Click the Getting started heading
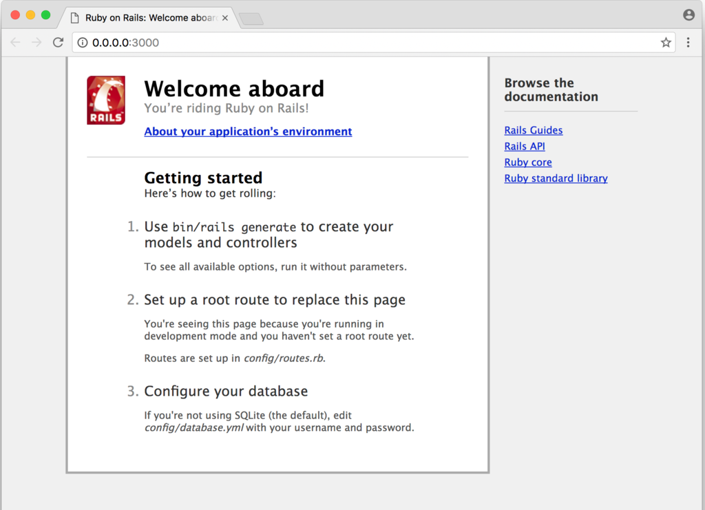 click(203, 178)
